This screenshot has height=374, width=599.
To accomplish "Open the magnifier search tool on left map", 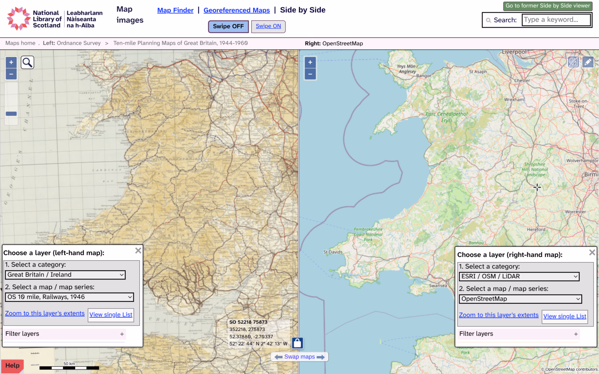I will [28, 62].
